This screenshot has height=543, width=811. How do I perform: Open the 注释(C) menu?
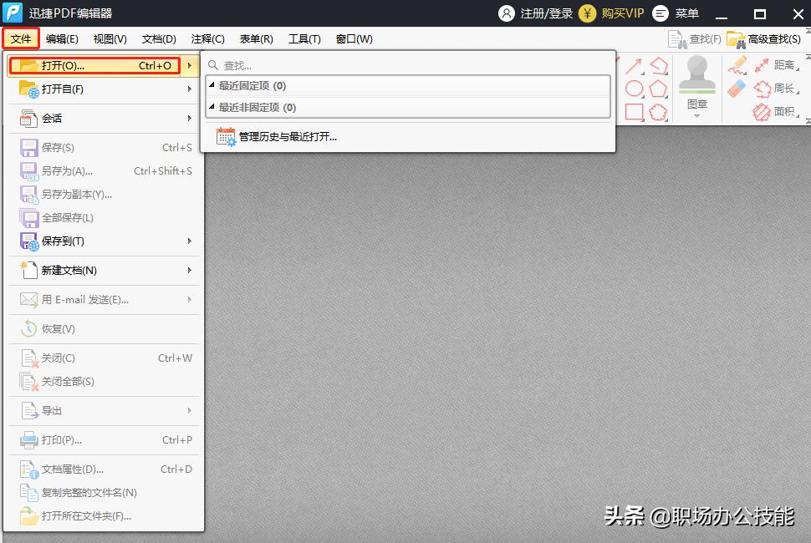click(207, 38)
